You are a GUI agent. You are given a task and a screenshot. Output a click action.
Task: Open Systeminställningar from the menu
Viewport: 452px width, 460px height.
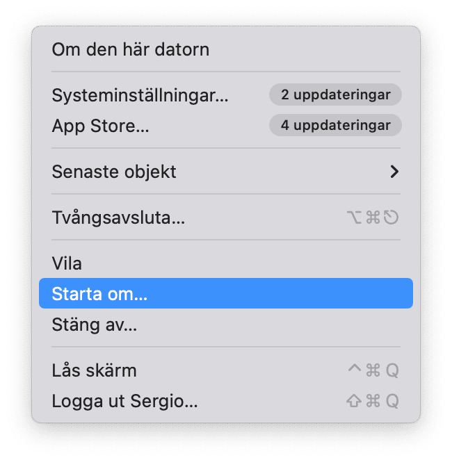[x=140, y=95]
